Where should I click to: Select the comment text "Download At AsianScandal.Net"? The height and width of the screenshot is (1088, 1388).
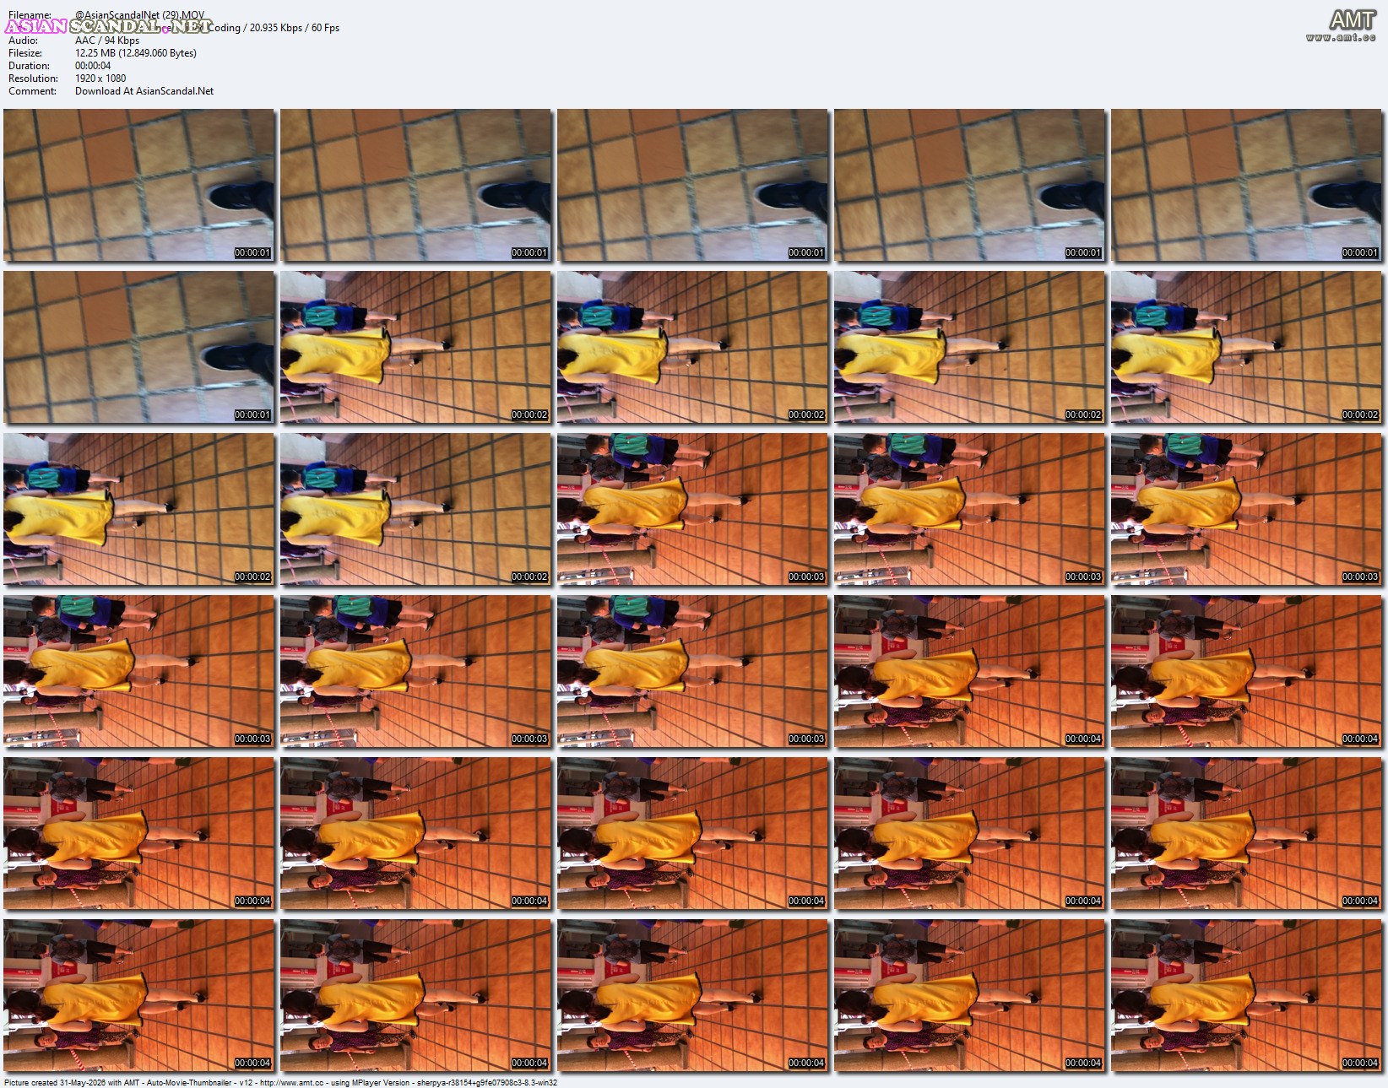144,91
